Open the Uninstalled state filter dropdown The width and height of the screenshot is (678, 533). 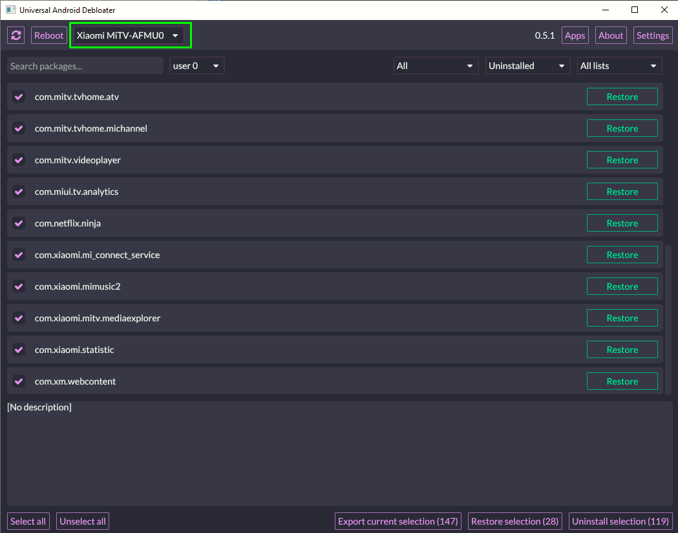[527, 66]
